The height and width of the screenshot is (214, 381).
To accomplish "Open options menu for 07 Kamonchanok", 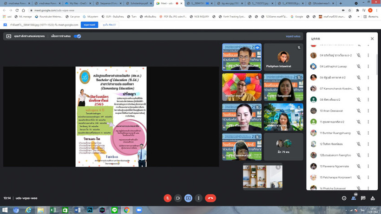I will [x=368, y=89].
